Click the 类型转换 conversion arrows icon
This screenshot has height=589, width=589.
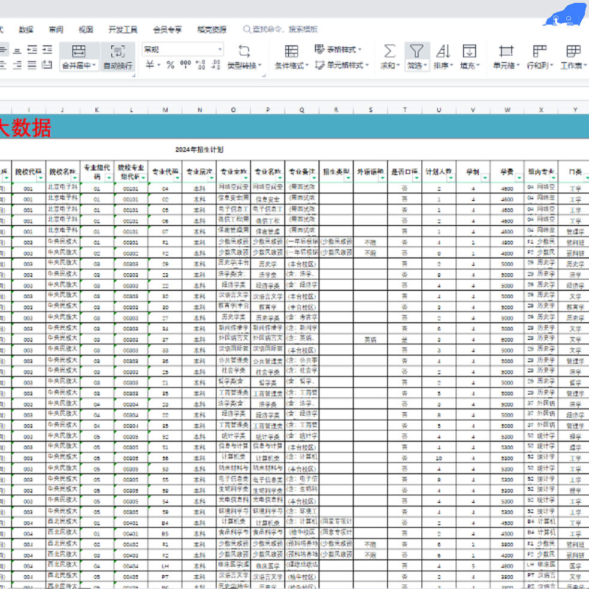click(244, 51)
